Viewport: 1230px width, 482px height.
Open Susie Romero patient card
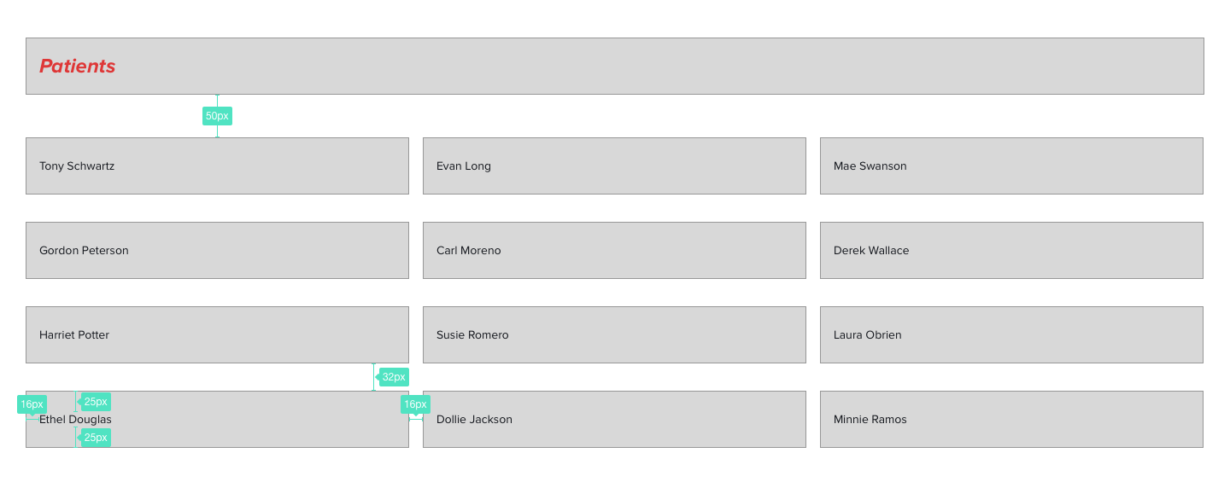tap(614, 334)
